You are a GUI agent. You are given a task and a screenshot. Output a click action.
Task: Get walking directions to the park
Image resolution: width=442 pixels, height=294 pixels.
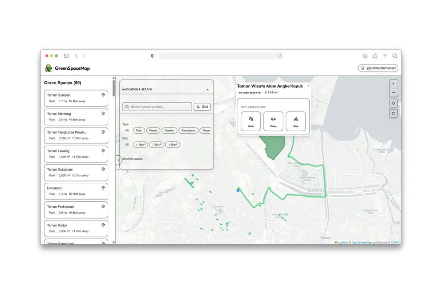(251, 121)
